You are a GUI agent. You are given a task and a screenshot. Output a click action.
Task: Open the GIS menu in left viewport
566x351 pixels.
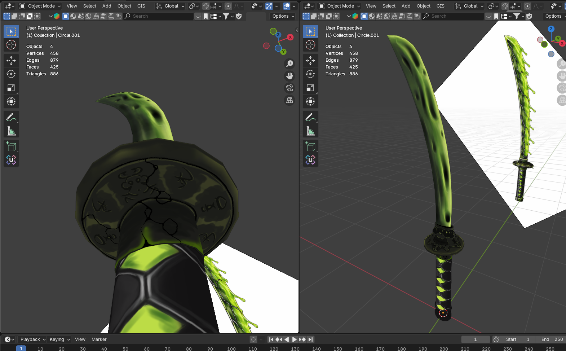(x=141, y=6)
